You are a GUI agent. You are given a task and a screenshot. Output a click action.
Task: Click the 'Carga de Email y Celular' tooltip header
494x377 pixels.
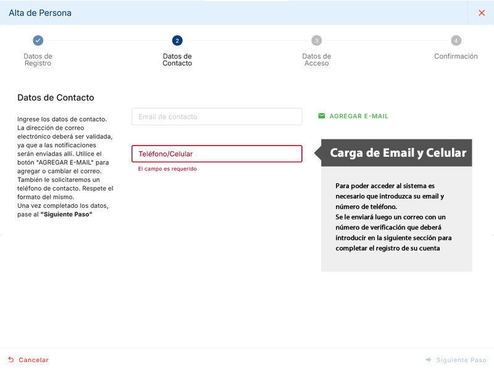[x=398, y=153]
